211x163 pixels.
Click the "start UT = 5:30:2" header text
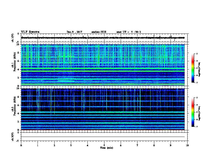[129, 32]
